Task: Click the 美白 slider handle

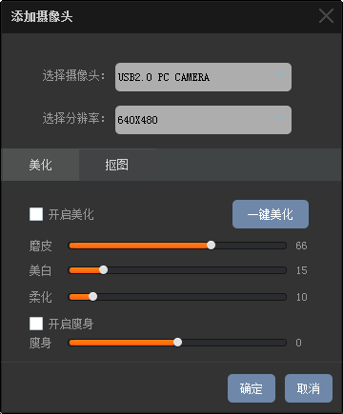Action: click(x=104, y=270)
